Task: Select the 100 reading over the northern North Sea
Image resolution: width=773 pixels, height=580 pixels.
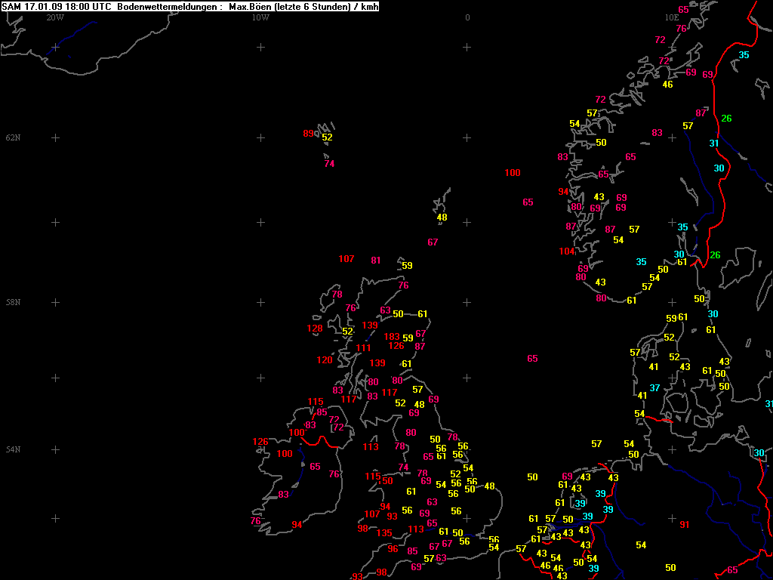Action: 513,173
